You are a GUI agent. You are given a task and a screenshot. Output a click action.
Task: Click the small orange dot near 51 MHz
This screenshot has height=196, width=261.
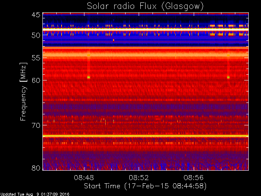(x=113, y=40)
